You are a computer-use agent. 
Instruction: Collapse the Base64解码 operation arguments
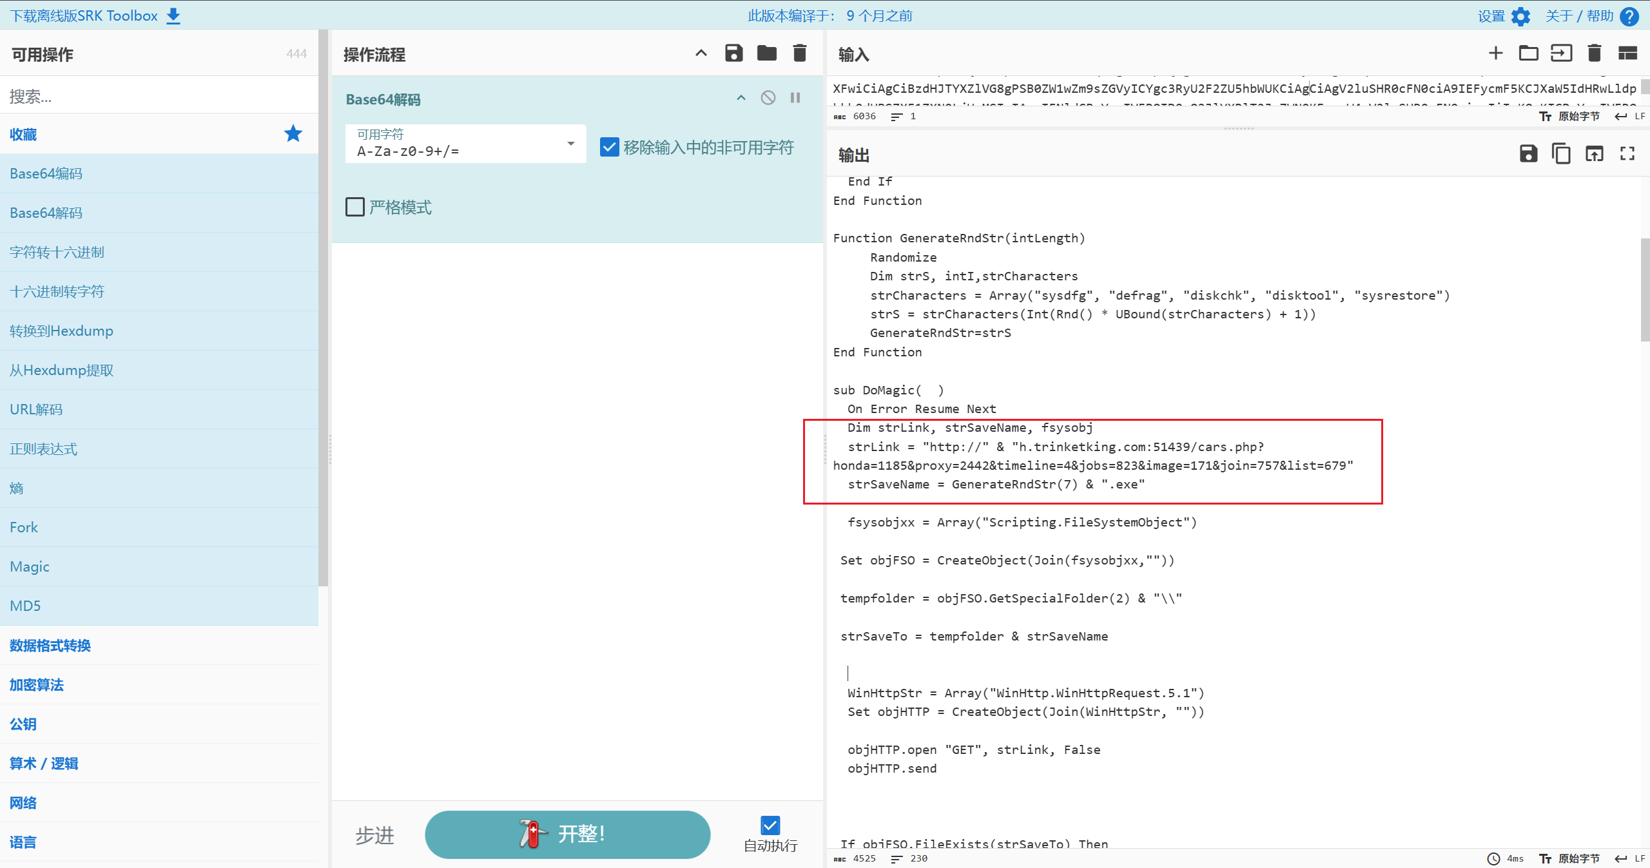point(741,98)
